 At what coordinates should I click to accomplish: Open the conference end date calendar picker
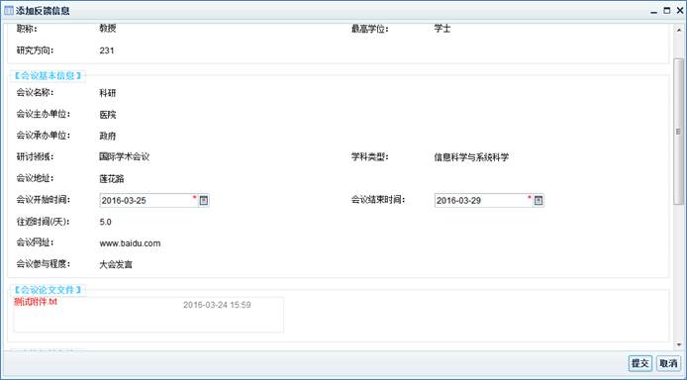pos(539,201)
